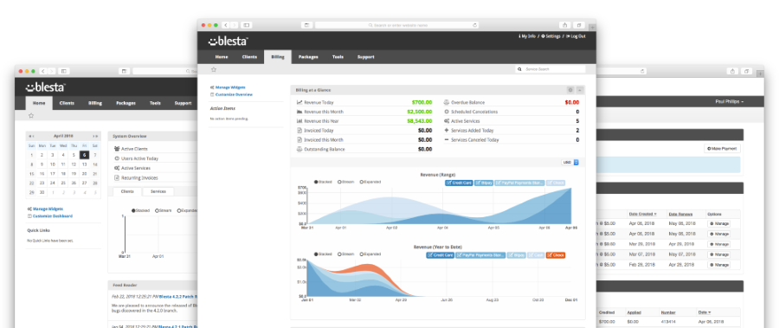The image size is (779, 328).
Task: Toggle orange Check series in Year to Date chart
Action: point(556,255)
